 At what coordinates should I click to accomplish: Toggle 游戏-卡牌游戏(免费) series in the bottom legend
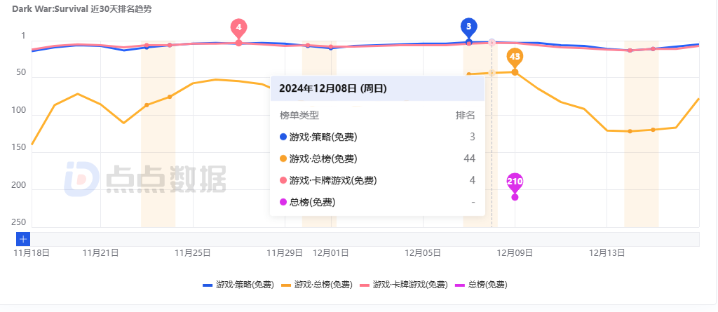coord(403,285)
